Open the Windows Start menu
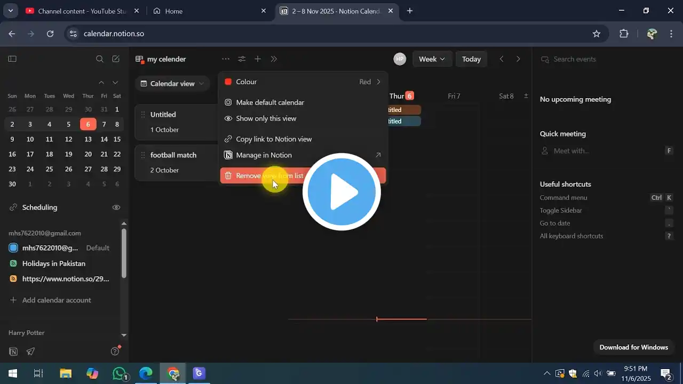The height and width of the screenshot is (384, 683). pyautogui.click(x=12, y=373)
